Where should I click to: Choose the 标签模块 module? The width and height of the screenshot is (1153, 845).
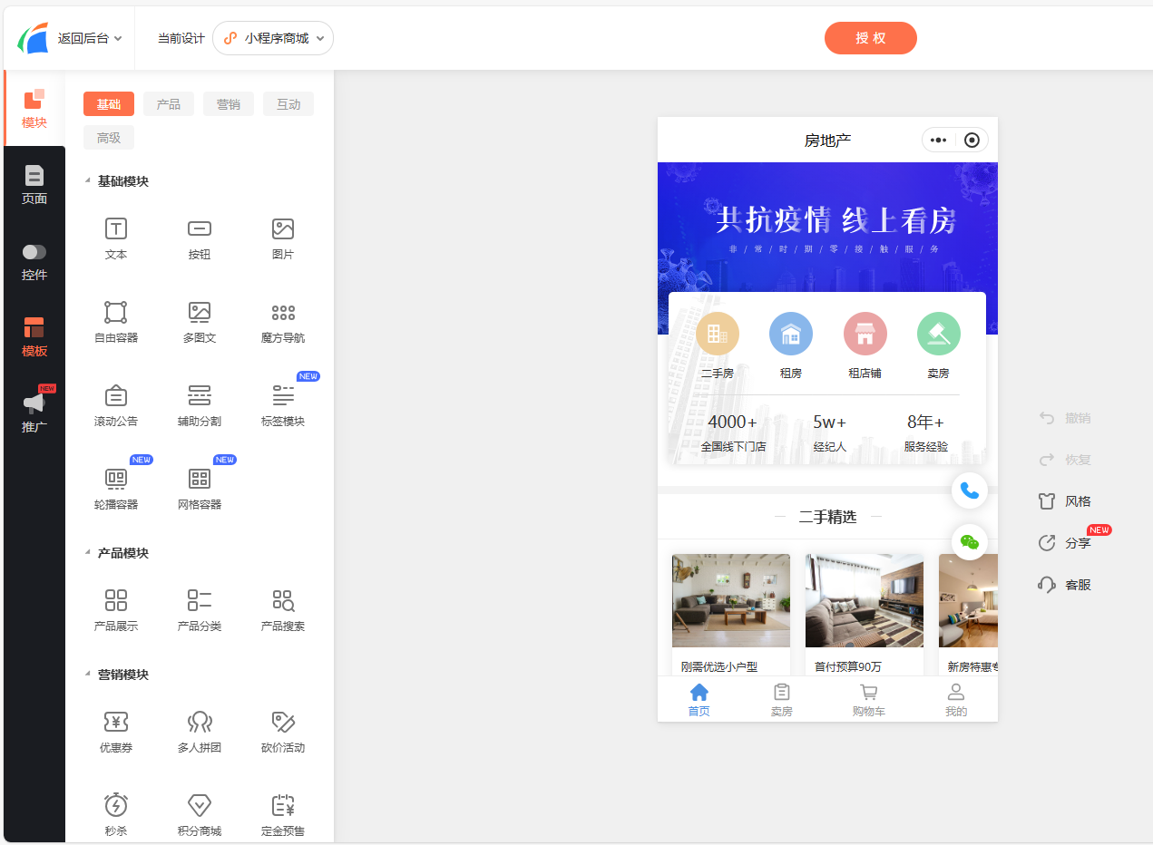tap(283, 405)
